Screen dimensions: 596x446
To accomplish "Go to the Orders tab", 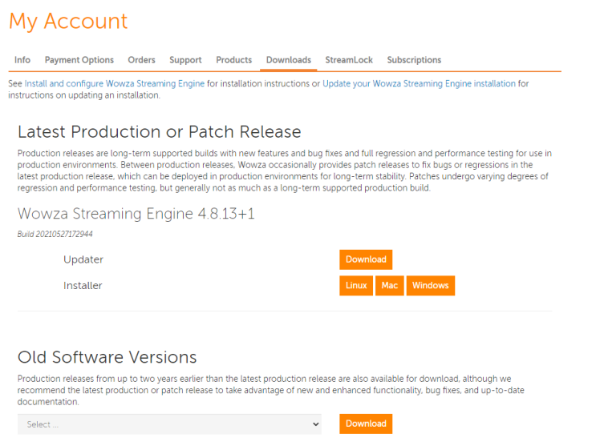I will 141,60.
